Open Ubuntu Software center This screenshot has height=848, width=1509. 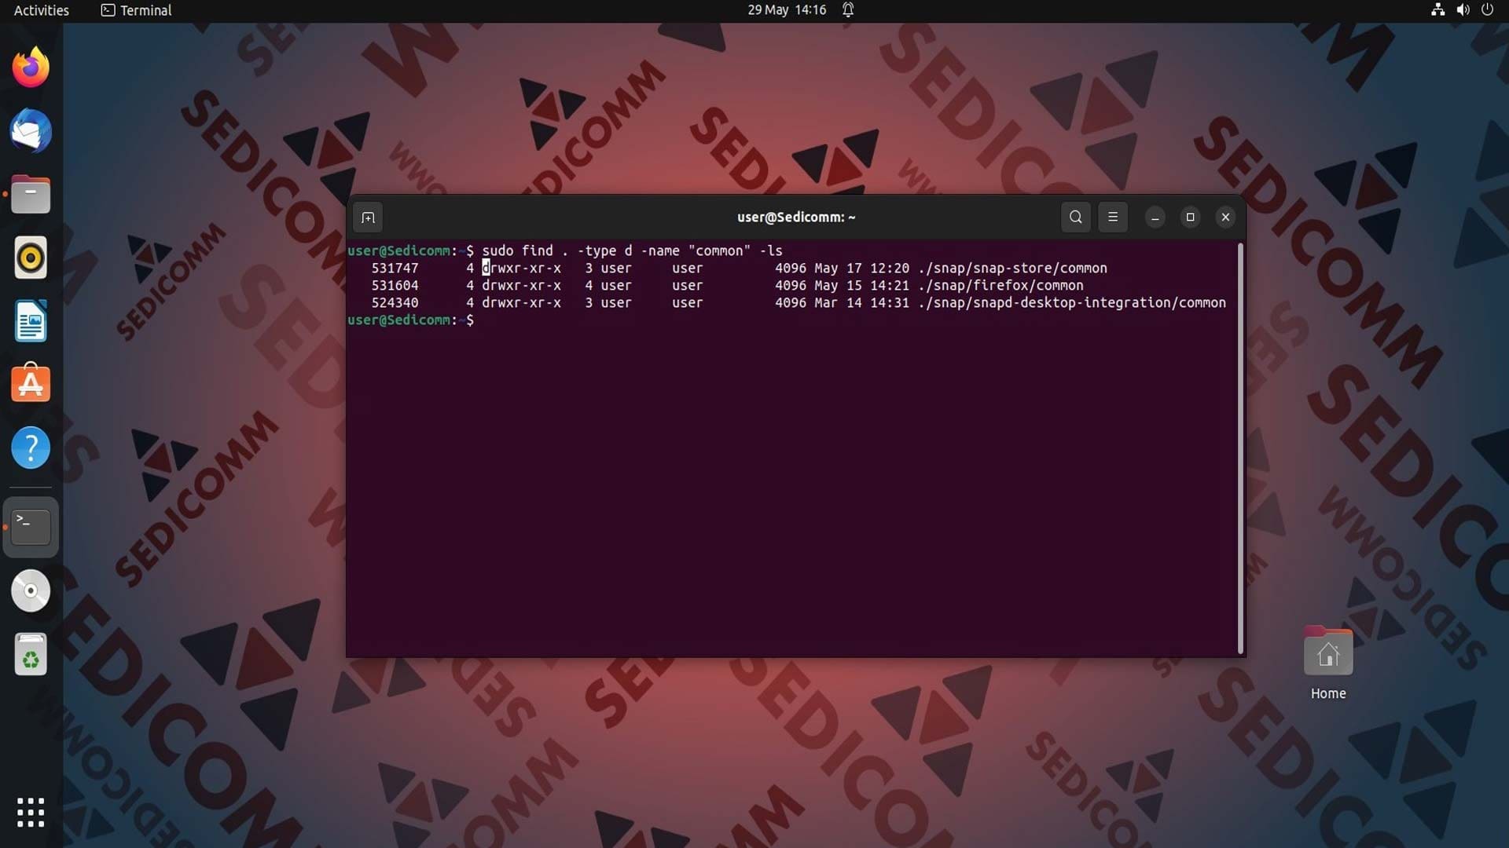tap(31, 384)
